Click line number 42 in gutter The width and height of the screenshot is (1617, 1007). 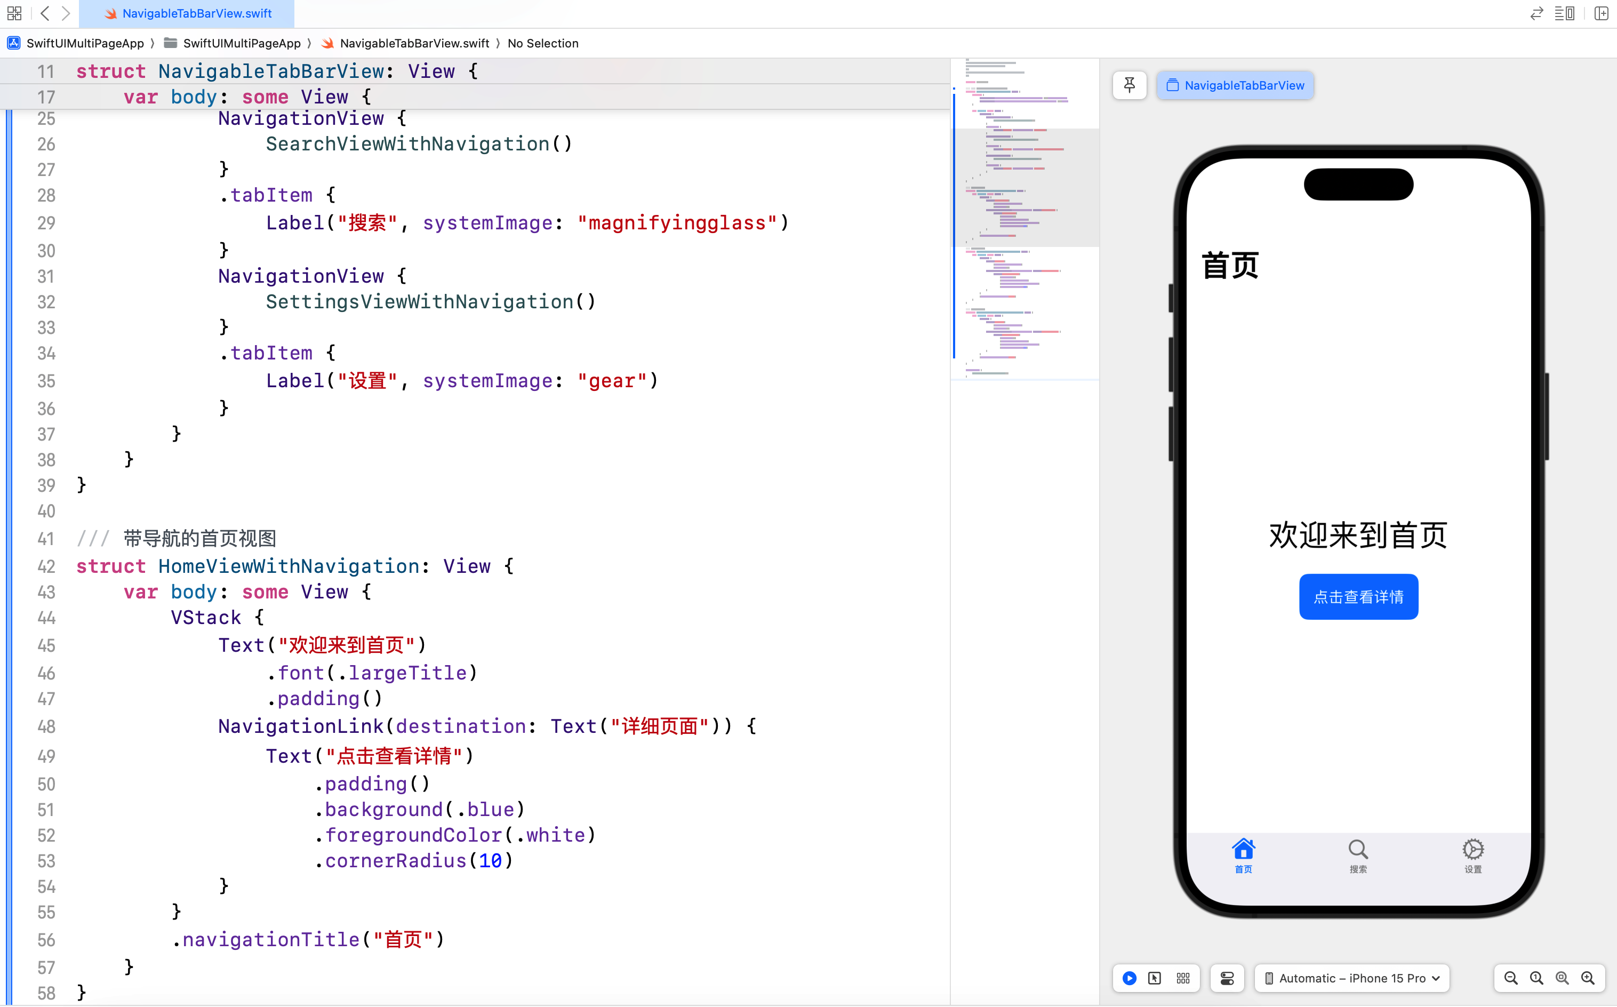click(x=46, y=566)
